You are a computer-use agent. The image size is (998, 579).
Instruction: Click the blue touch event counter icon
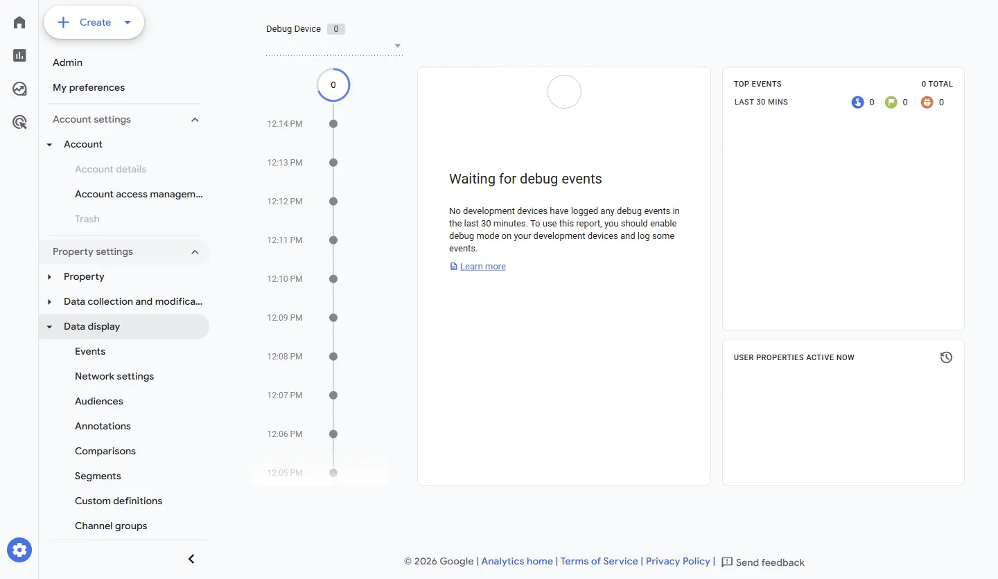click(858, 103)
